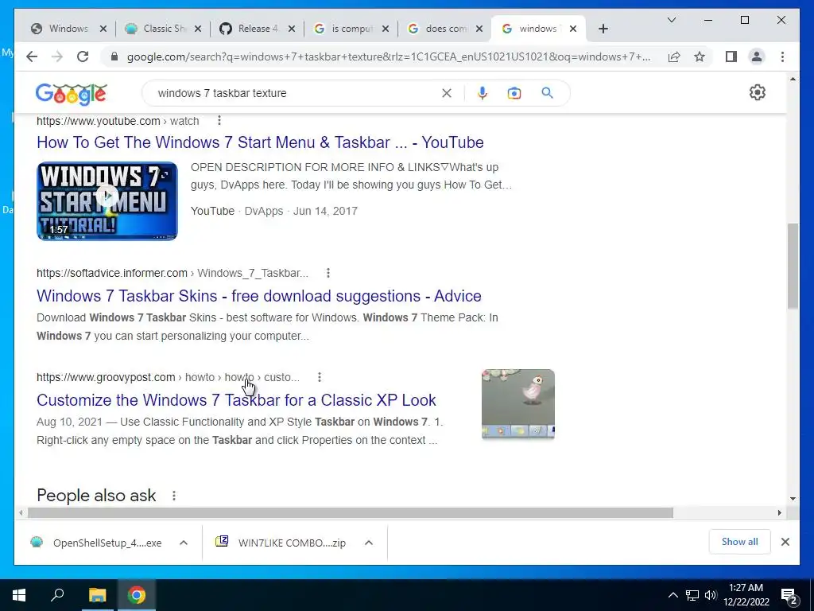
Task: Open People also ask options
Action: tap(174, 496)
